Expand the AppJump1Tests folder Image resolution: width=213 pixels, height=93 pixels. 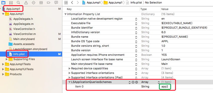(3, 64)
